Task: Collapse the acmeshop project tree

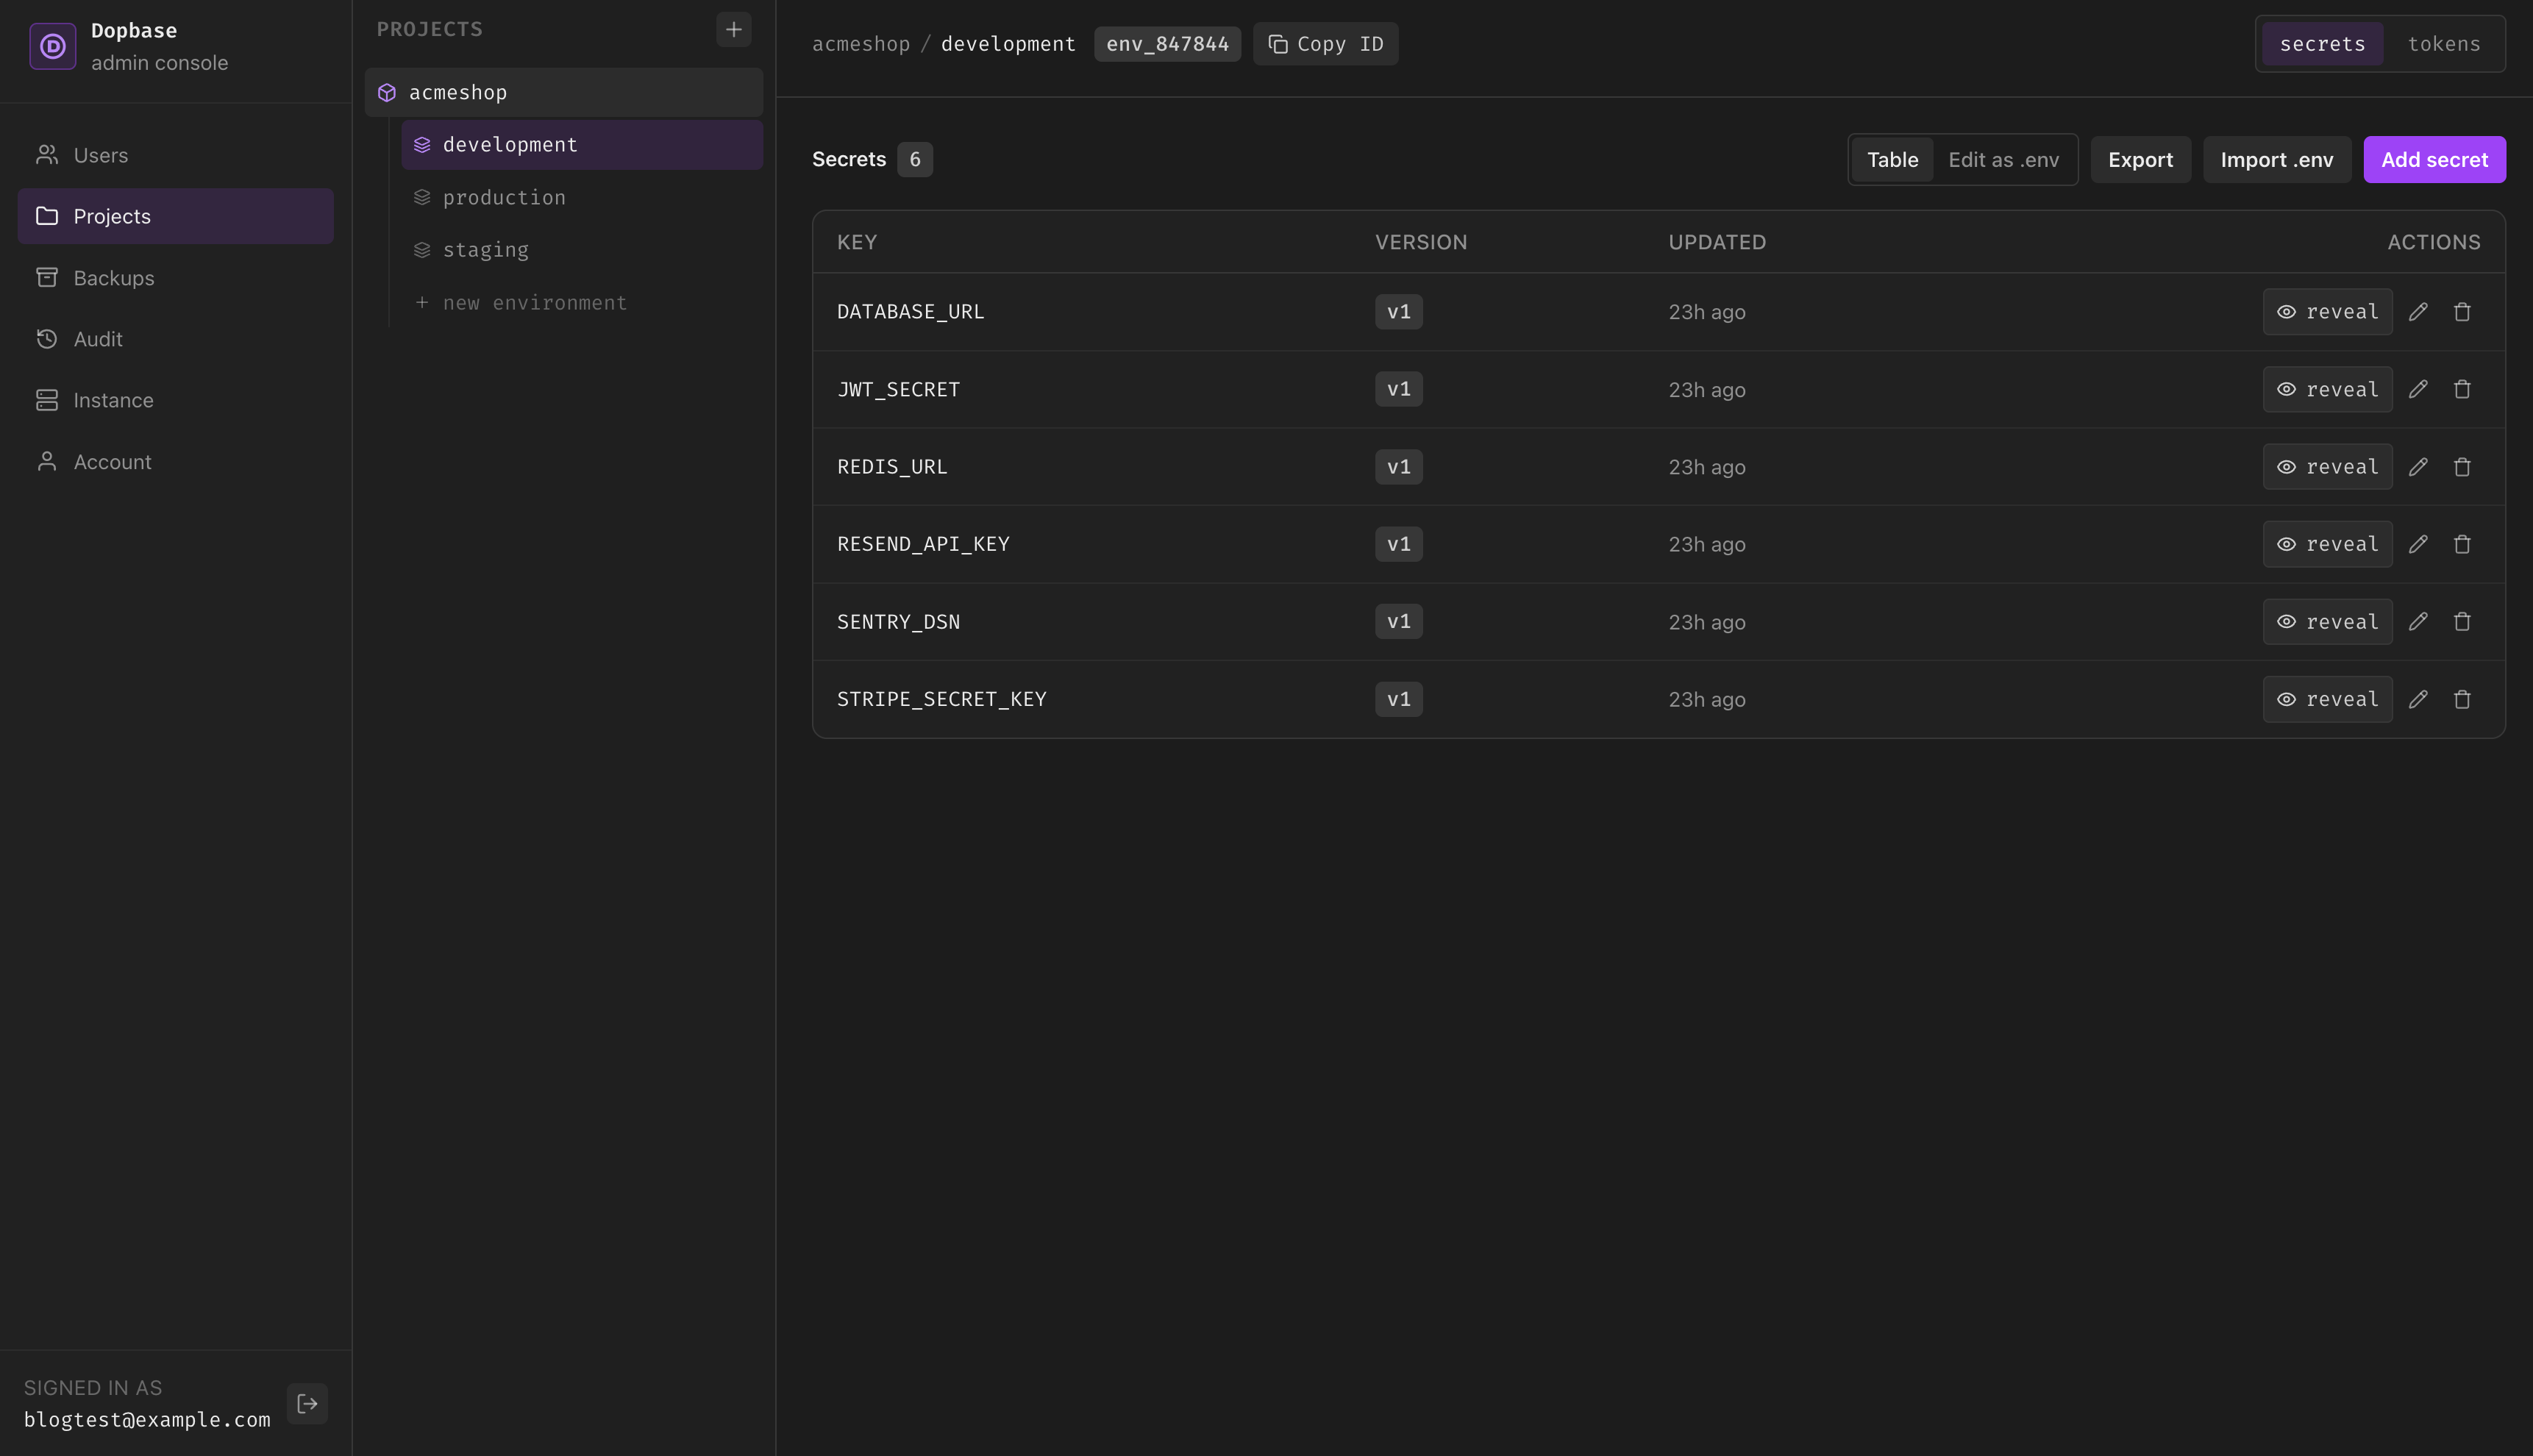Action: coord(564,92)
